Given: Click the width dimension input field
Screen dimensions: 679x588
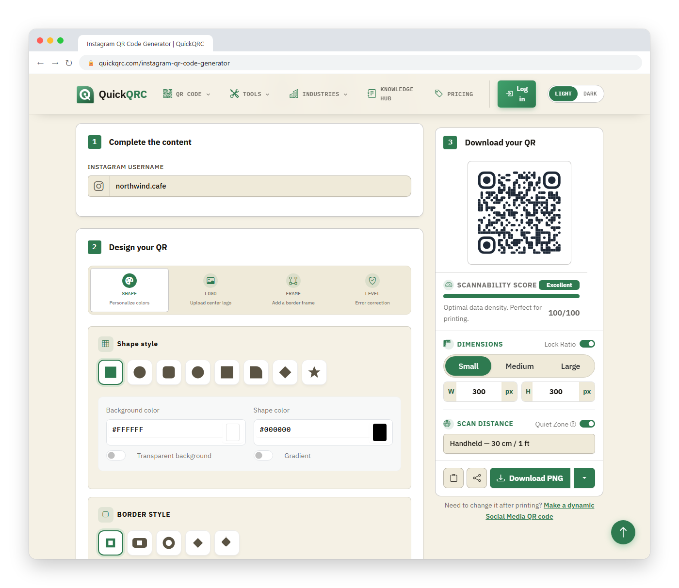Looking at the screenshot, I should [479, 392].
